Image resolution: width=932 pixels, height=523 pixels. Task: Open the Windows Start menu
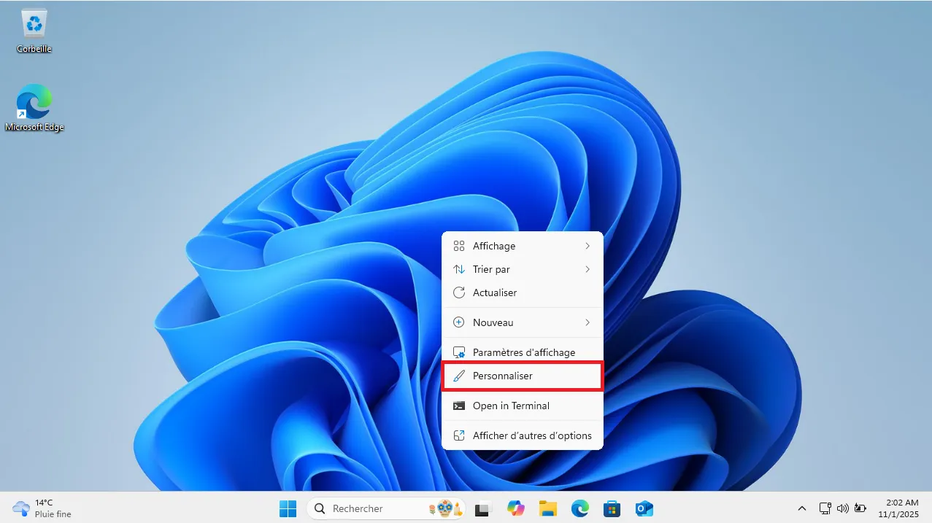(x=288, y=508)
